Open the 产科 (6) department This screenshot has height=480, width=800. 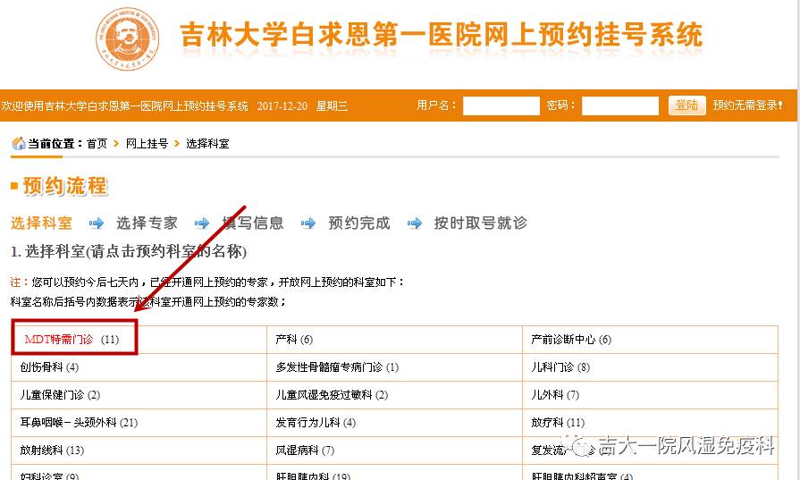[294, 339]
